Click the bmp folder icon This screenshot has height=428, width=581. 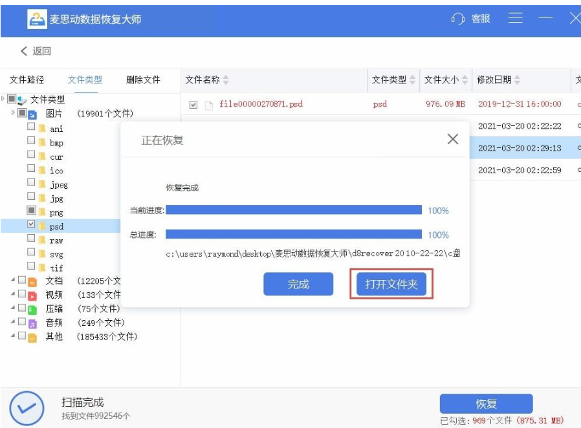click(x=42, y=142)
